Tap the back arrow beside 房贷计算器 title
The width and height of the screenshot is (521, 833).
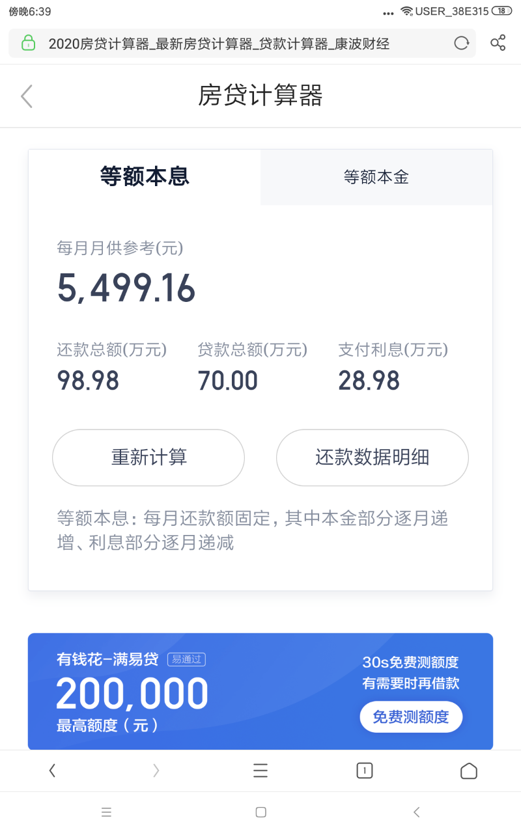(27, 96)
